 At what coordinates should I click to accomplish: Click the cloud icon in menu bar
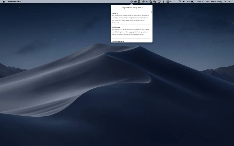pos(135,2)
